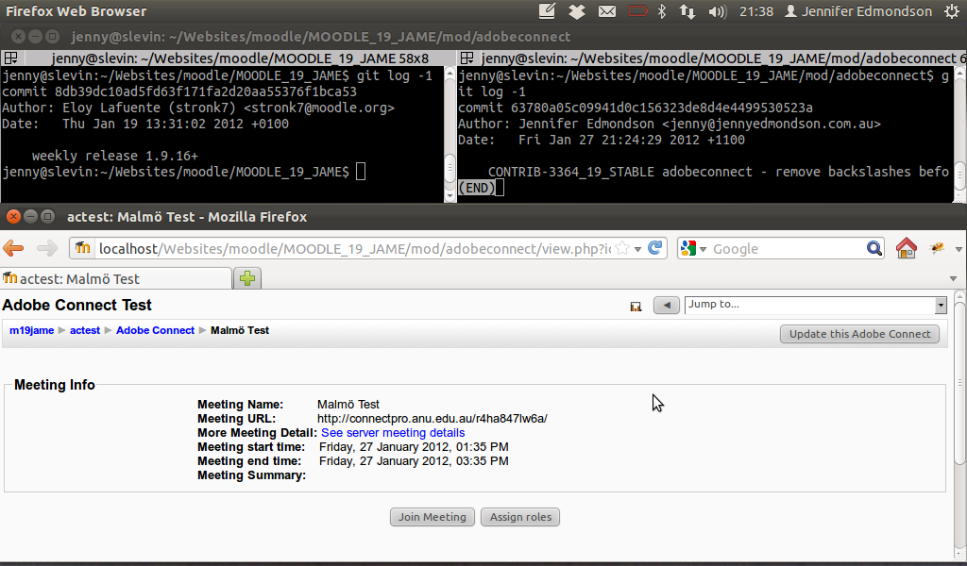Open the actest breadcrumb link

coord(84,330)
